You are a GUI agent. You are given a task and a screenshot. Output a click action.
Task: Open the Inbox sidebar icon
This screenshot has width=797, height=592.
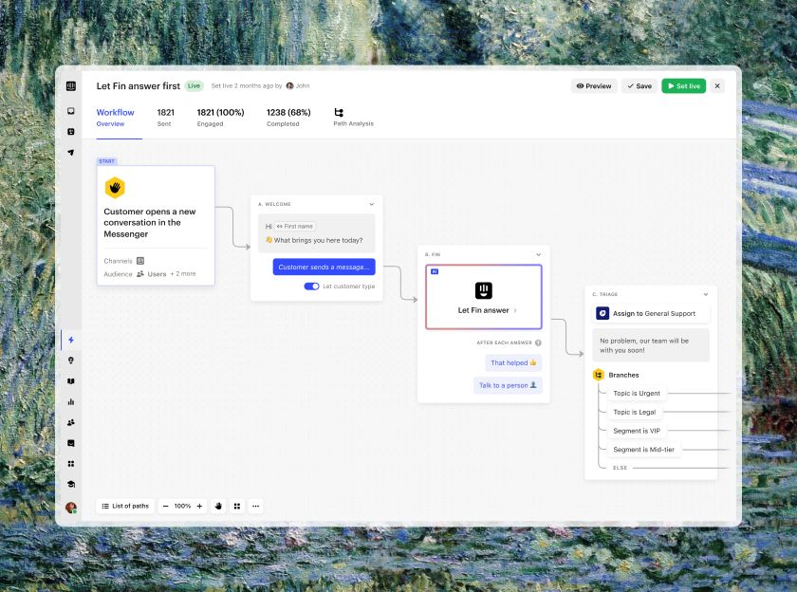click(70, 111)
